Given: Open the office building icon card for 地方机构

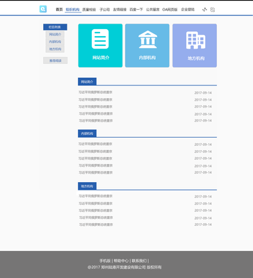Looking at the screenshot, I should [195, 46].
